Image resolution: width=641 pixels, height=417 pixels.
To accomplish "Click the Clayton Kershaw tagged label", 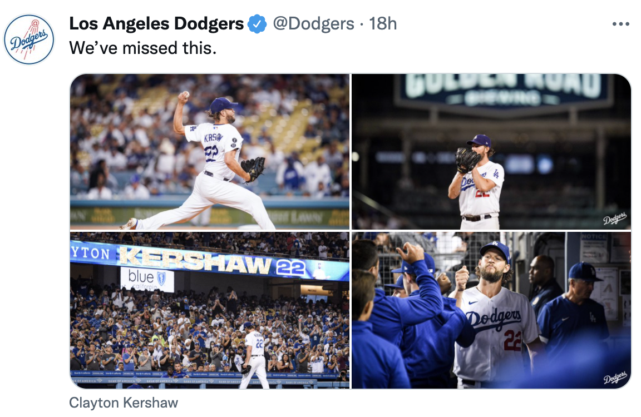I will coord(124,403).
